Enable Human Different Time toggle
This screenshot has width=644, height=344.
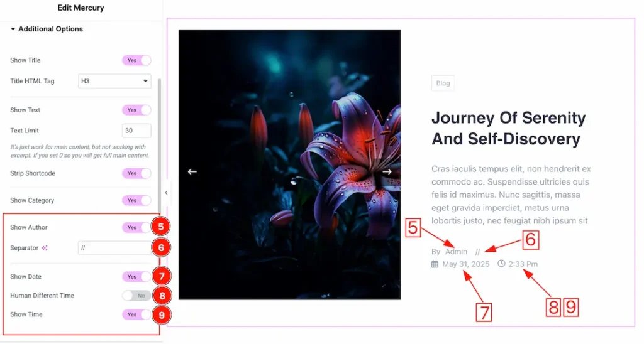click(136, 296)
